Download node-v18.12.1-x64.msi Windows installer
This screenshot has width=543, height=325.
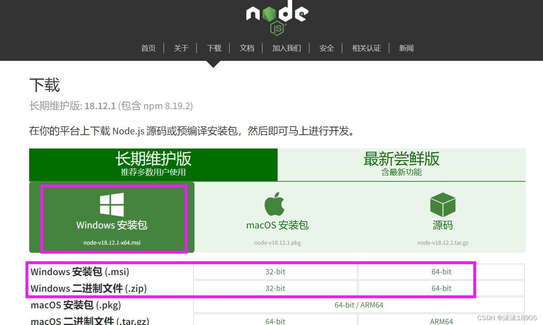tap(112, 217)
